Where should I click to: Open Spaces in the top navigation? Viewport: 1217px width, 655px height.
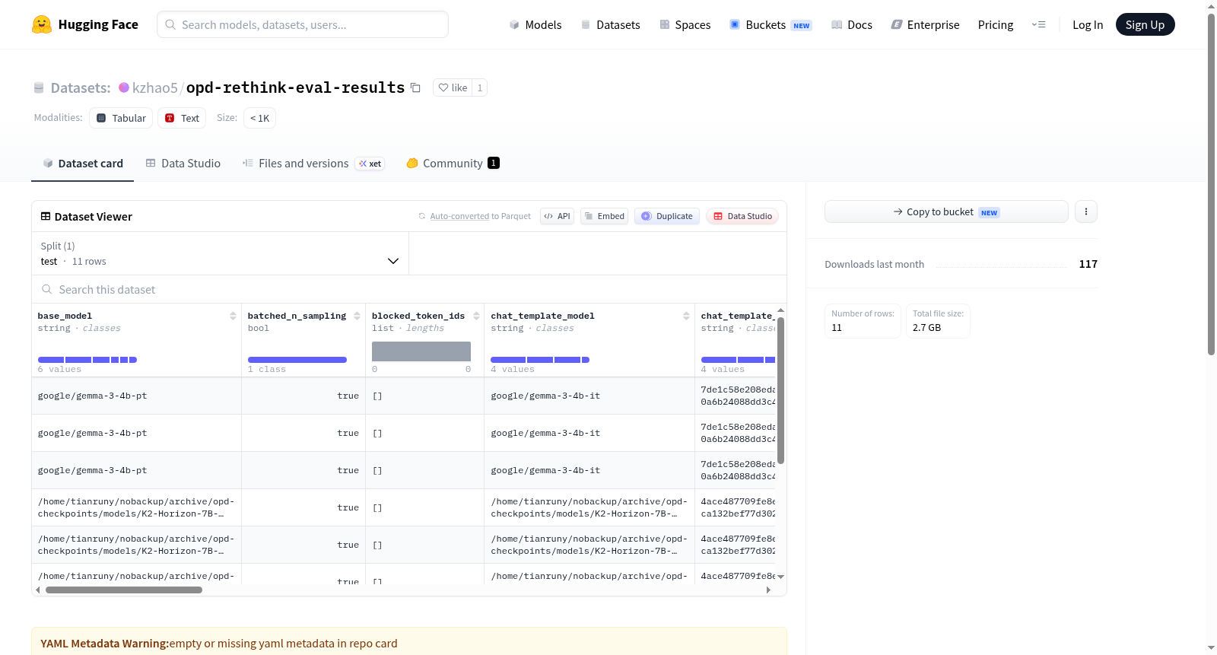[x=685, y=24]
